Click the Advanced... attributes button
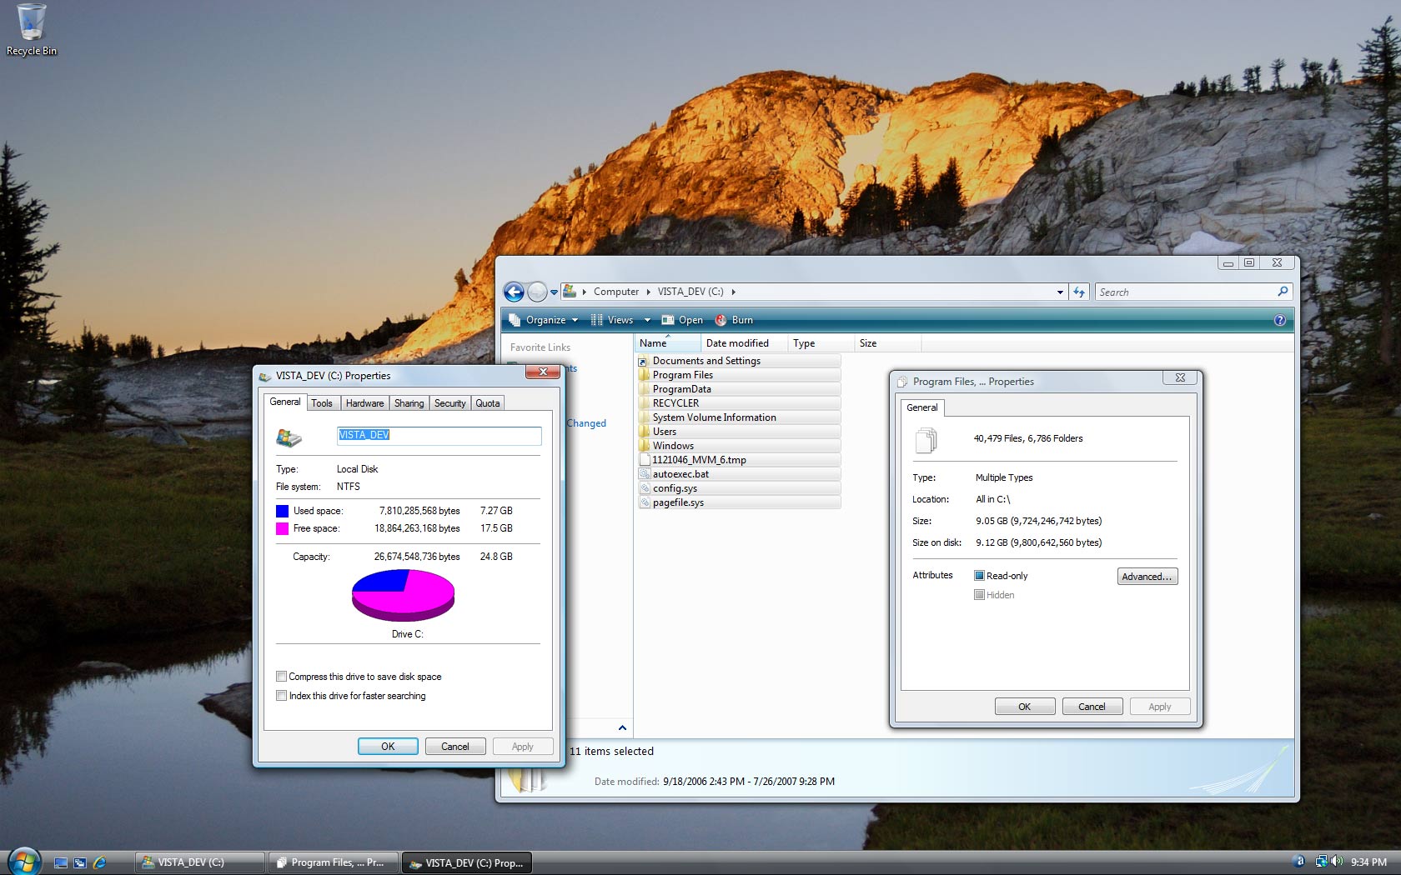1401x875 pixels. click(x=1147, y=577)
